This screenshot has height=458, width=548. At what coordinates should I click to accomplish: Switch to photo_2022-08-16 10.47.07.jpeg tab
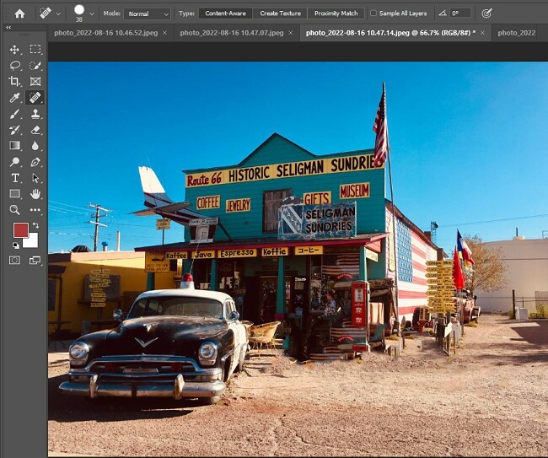(232, 33)
